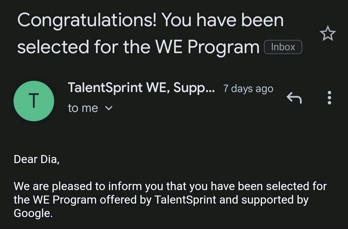Click "selected for the" on subject's second line
Screen dimensions: 348x229
pos(84,47)
